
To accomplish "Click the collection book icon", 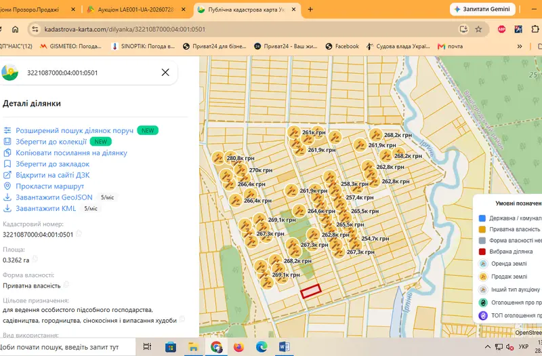I will pos(7,142).
